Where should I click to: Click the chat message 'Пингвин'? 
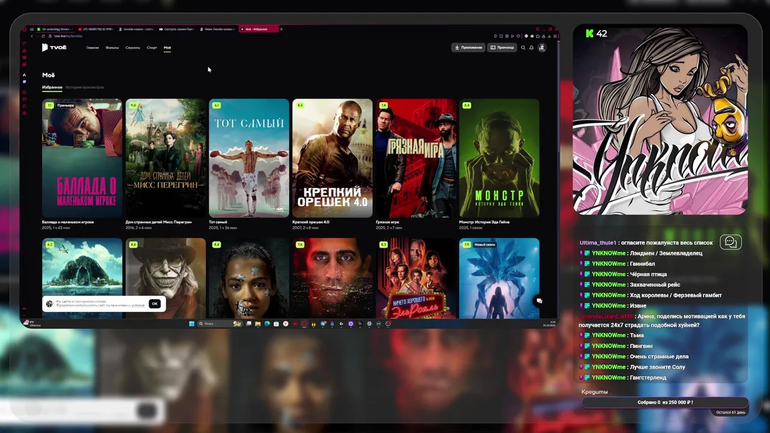point(642,346)
